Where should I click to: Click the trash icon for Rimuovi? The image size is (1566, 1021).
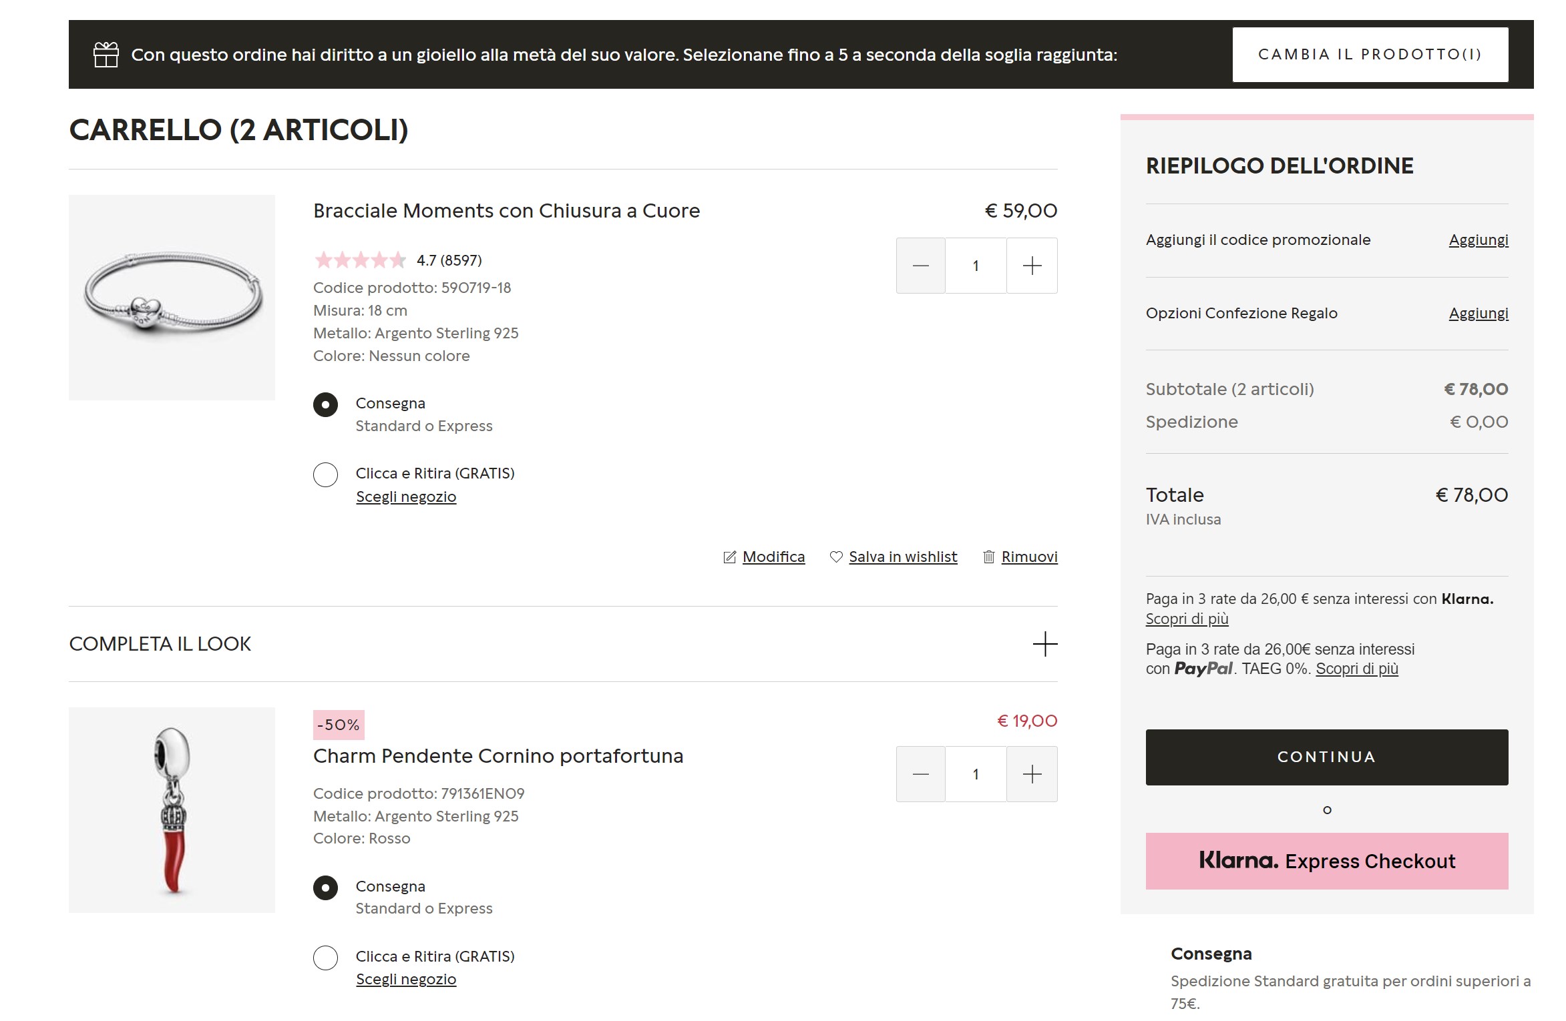988,557
